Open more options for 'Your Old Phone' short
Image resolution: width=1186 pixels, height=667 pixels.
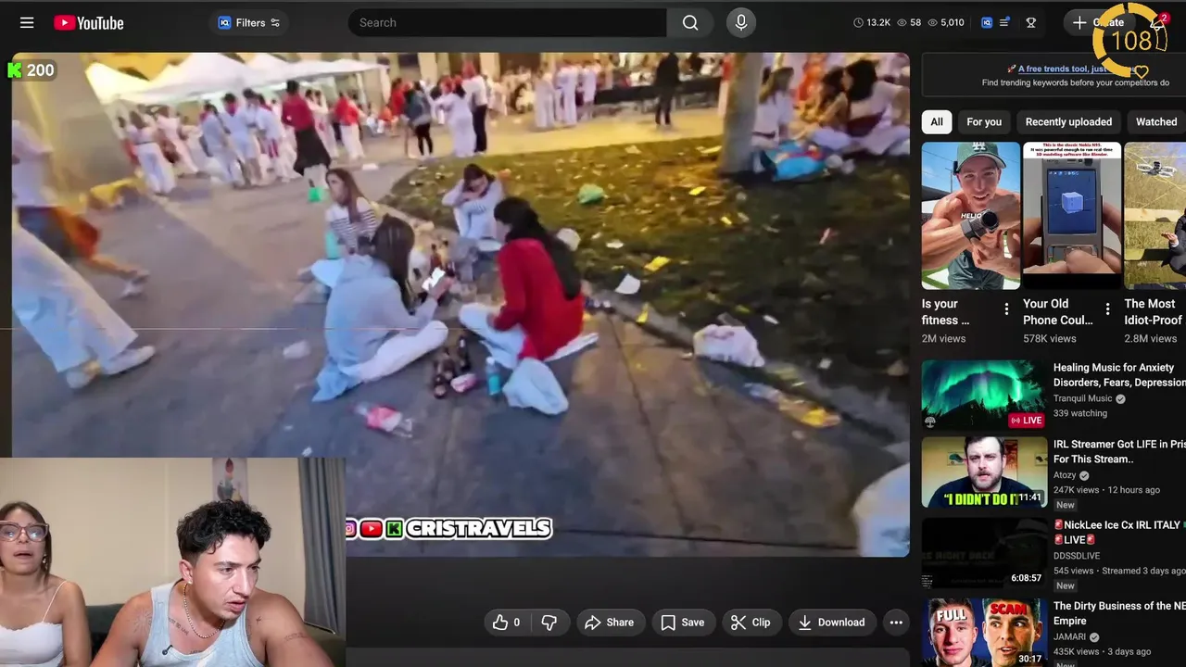[1107, 309]
